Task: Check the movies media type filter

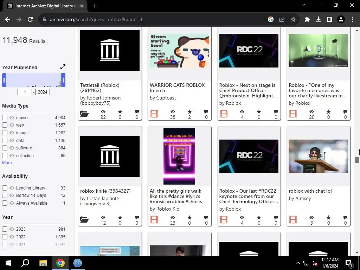Action: [x=5, y=117]
